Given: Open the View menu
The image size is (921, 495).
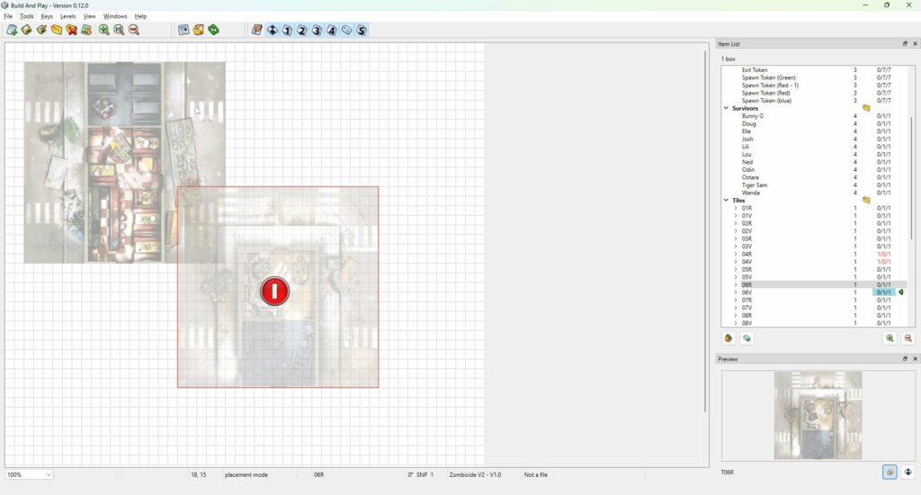Looking at the screenshot, I should [x=89, y=16].
